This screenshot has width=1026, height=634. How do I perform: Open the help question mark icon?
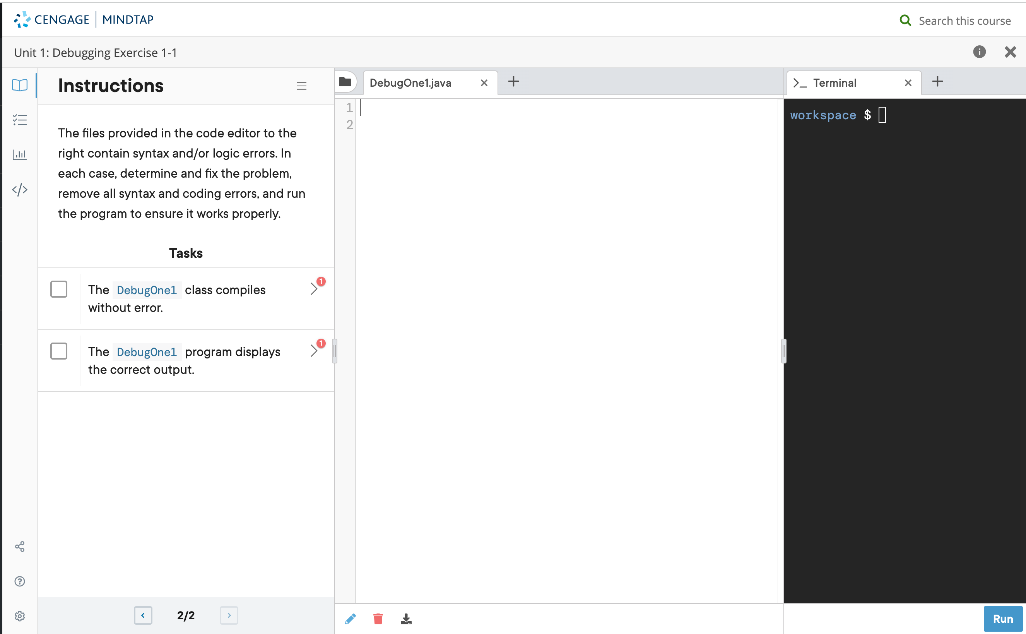pos(20,581)
